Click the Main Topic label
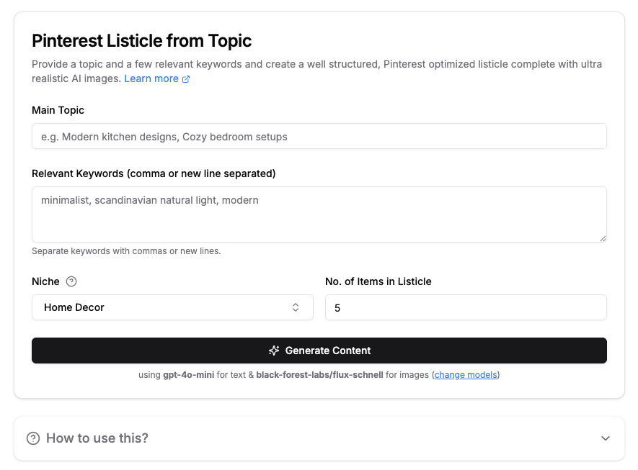 click(58, 110)
